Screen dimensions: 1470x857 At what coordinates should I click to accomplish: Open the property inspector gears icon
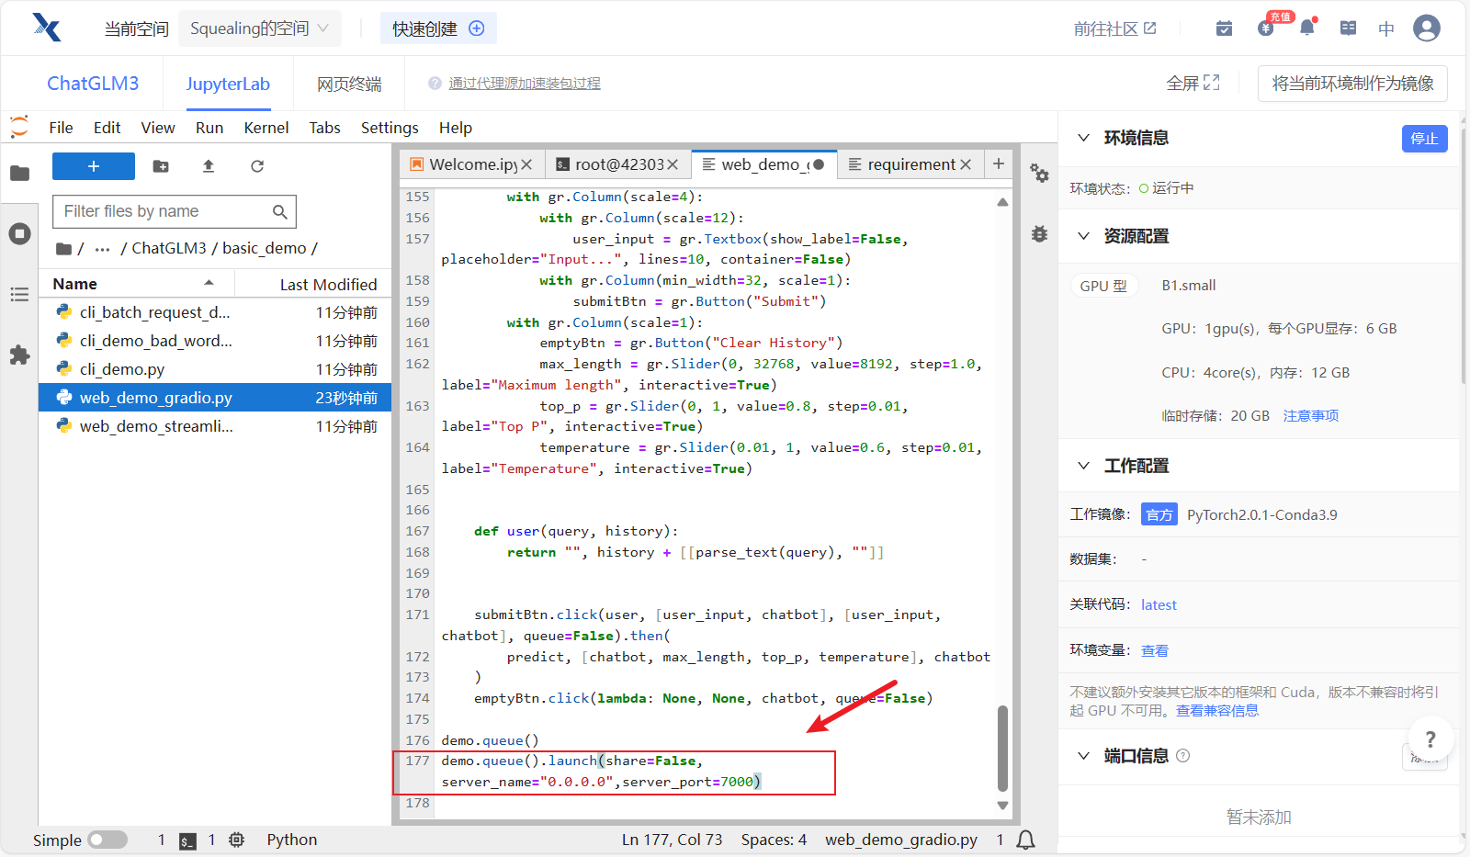(x=1039, y=173)
